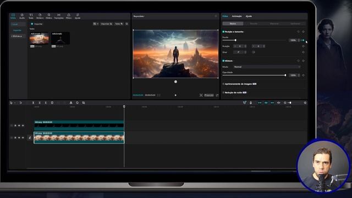Undo the last action
The width and height of the screenshot is (352, 198).
(20, 103)
